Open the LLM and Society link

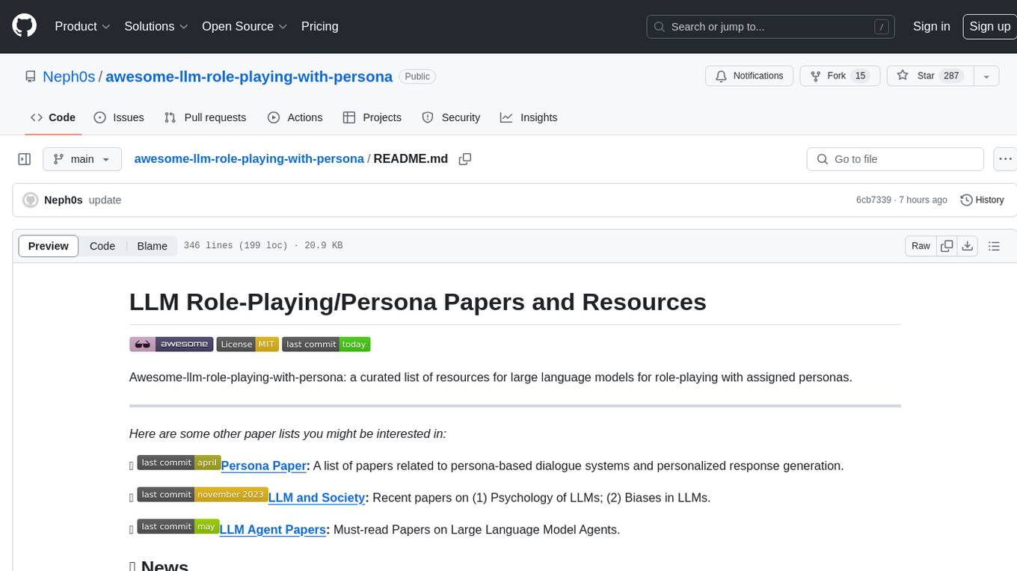316,498
